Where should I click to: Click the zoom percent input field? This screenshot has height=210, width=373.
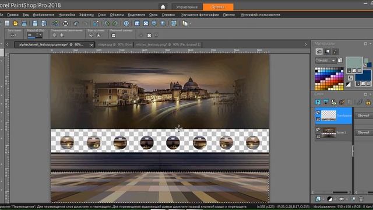(x=31, y=35)
